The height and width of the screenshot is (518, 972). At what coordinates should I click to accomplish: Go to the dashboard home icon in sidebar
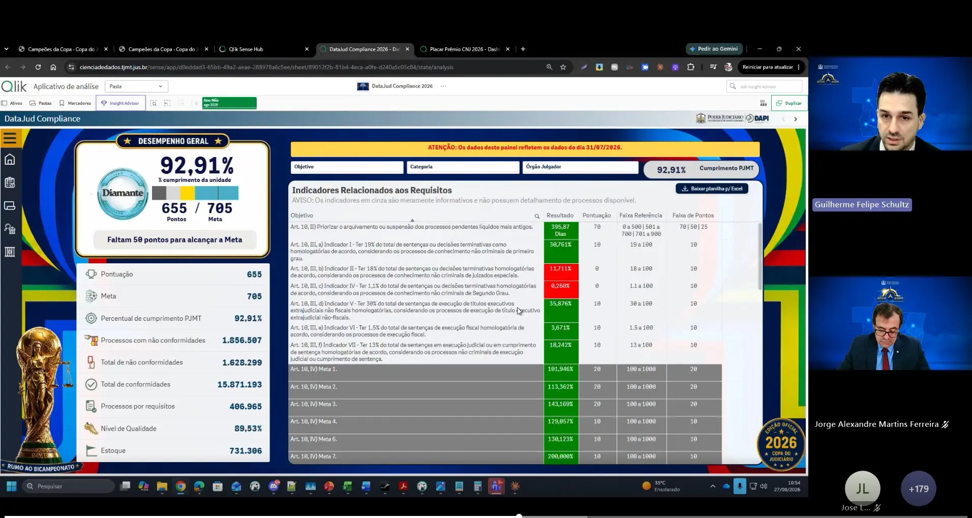click(x=10, y=160)
